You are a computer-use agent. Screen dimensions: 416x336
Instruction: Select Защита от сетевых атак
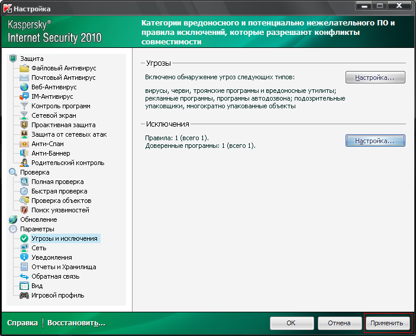click(x=69, y=134)
